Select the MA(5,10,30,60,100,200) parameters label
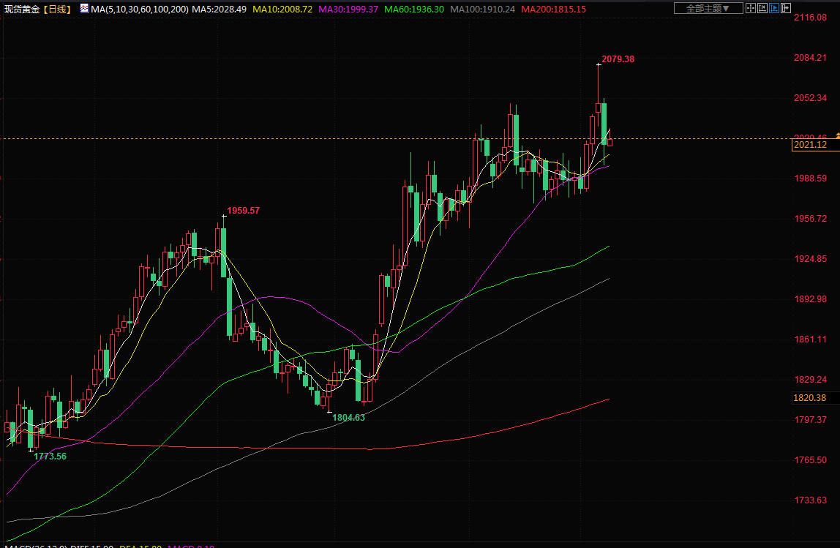840x548 pixels. click(140, 9)
